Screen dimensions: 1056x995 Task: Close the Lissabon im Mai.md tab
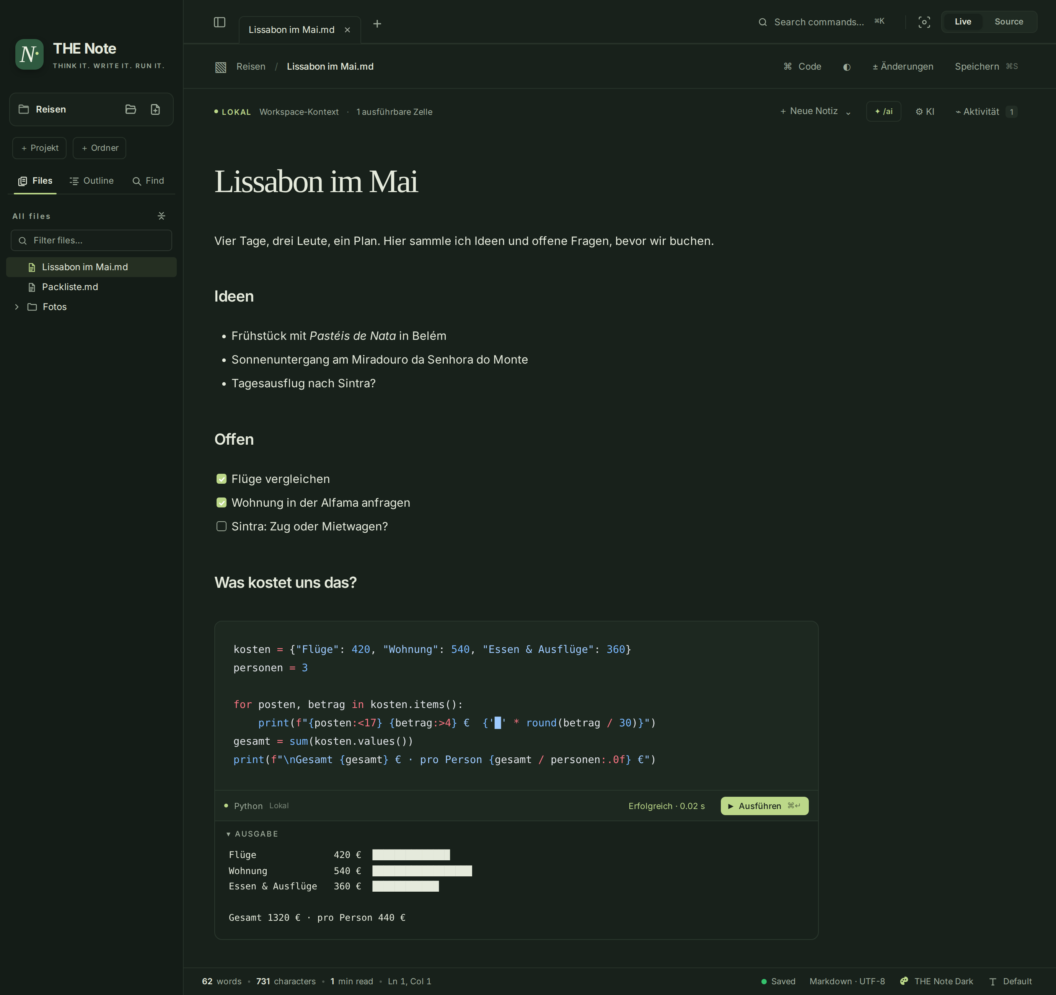pyautogui.click(x=347, y=30)
